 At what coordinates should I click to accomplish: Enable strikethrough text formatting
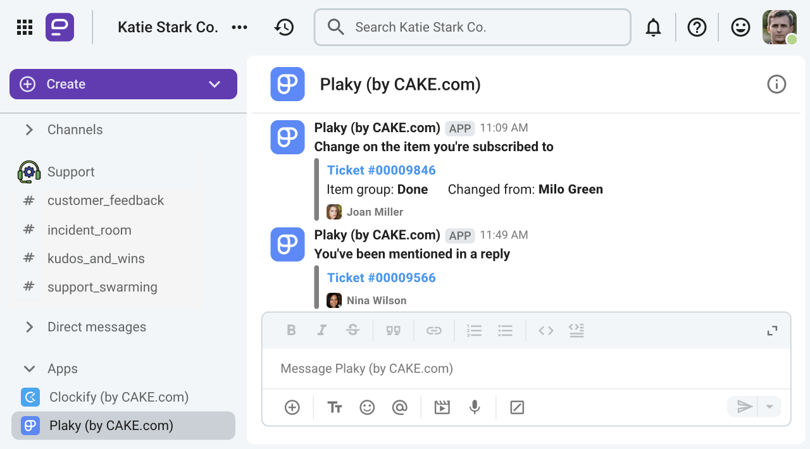coord(352,329)
